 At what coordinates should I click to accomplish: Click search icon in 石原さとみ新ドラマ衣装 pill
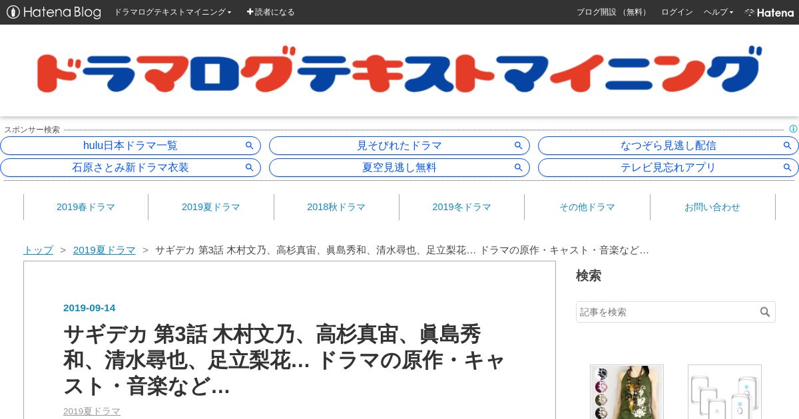point(250,168)
